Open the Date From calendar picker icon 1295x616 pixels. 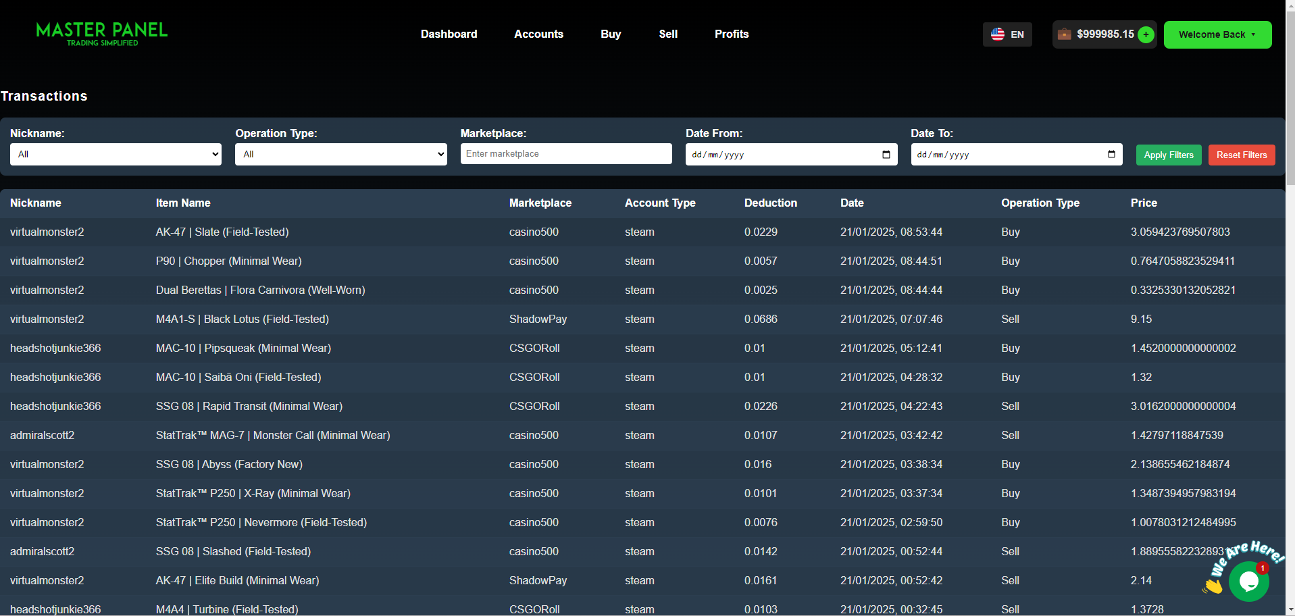(x=886, y=155)
